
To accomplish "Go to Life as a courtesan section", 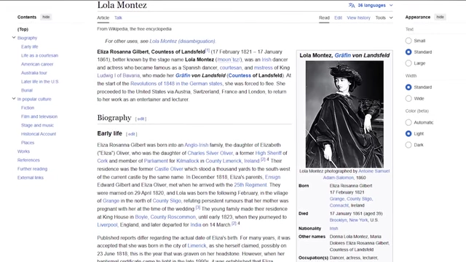I will click(39, 55).
